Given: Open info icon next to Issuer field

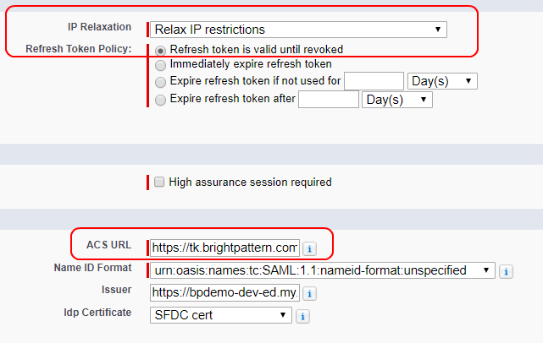Looking at the screenshot, I should point(309,294).
